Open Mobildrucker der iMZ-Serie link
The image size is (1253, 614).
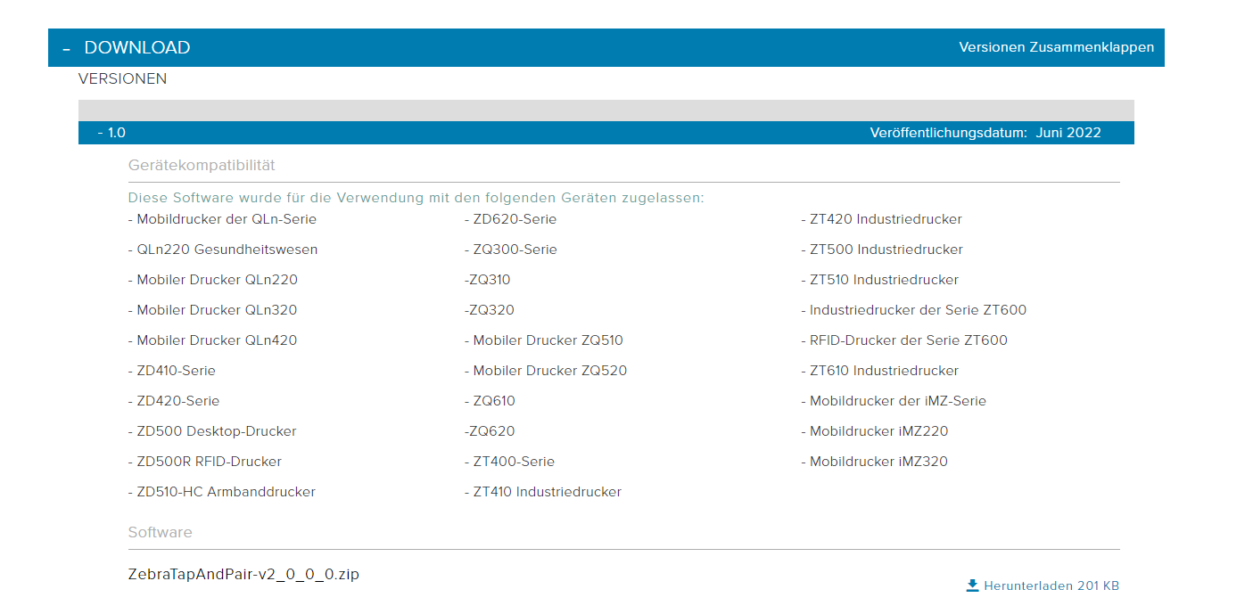894,401
